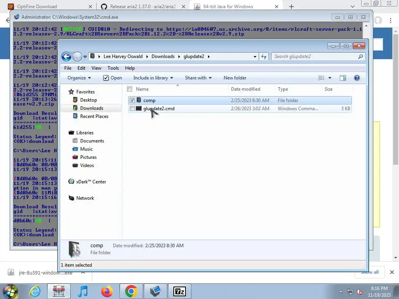Screen dimensions: 399x299
Task: Open the view options dropdown arrow
Action: click(330, 78)
